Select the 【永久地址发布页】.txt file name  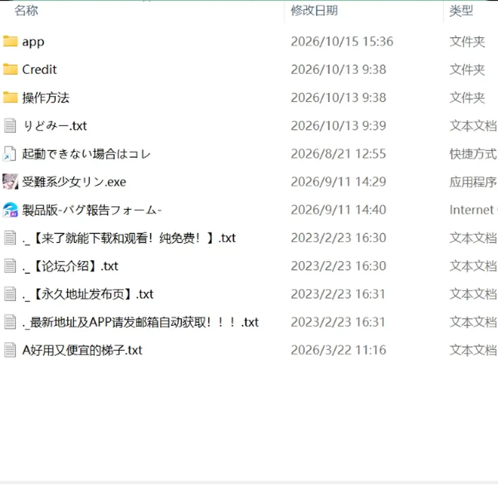(x=88, y=294)
